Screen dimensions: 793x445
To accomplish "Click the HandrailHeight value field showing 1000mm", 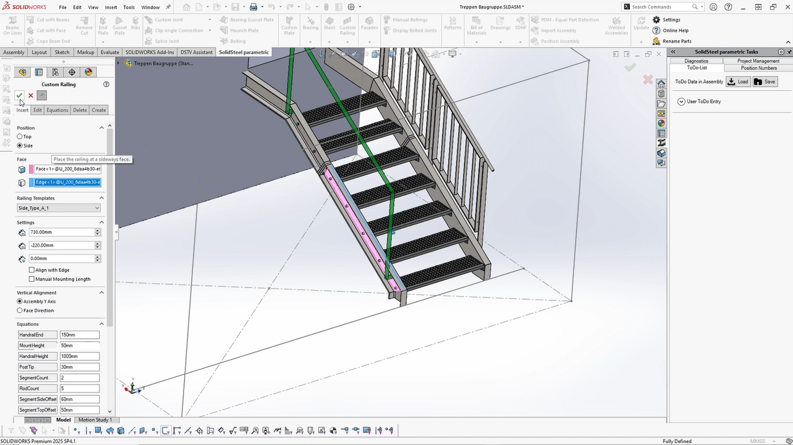I will click(79, 356).
